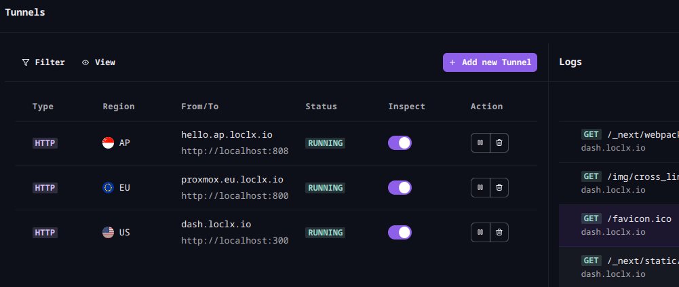
Task: Click the Type column header
Action: point(43,107)
